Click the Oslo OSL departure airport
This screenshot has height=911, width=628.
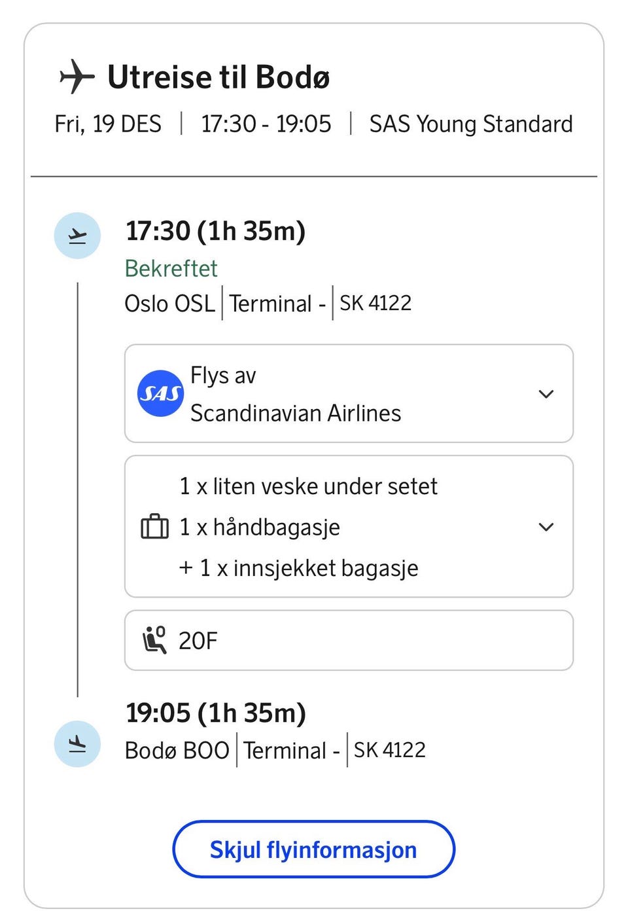point(169,304)
